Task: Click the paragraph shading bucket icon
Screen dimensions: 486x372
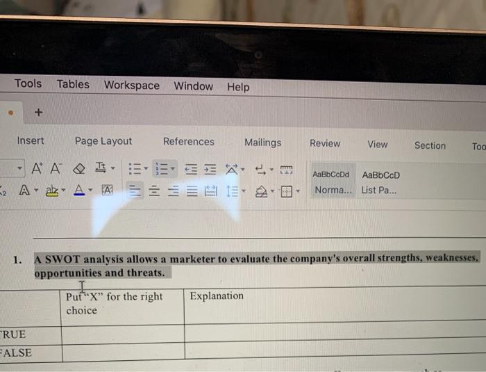Action: pos(261,192)
